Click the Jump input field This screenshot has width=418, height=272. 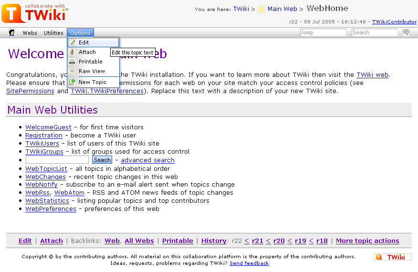(x=323, y=32)
